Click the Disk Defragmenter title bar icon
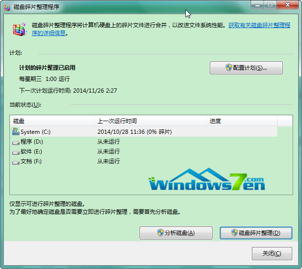Image resolution: width=302 pixels, height=269 pixels. (x=7, y=7)
